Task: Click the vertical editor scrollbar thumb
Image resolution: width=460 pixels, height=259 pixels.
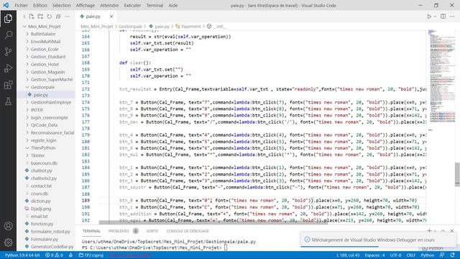Action: (457, 174)
